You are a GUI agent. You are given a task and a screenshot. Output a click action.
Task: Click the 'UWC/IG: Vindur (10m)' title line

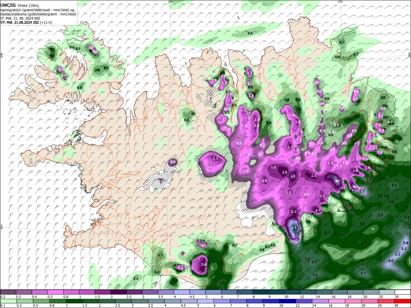[20, 5]
